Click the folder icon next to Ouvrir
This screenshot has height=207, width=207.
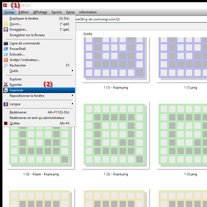(6, 24)
